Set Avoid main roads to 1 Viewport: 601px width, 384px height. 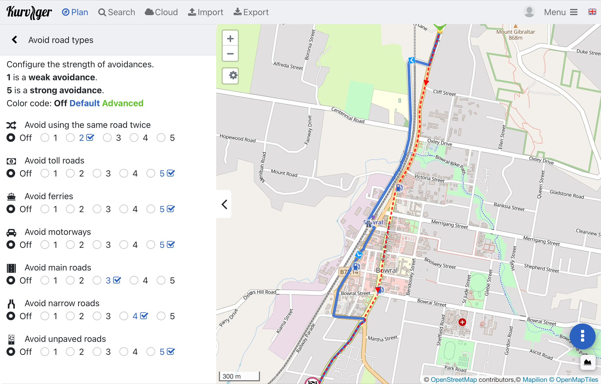[45, 281]
